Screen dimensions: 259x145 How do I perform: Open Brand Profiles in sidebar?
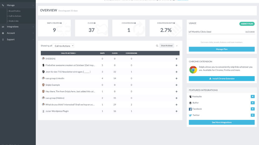click(15, 11)
